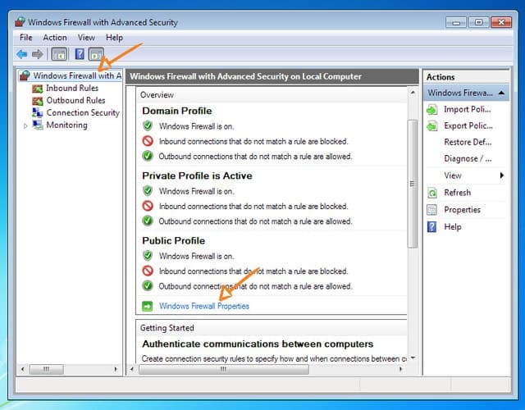
Task: Click the Private Profile inbound blocked icon
Action: [148, 206]
